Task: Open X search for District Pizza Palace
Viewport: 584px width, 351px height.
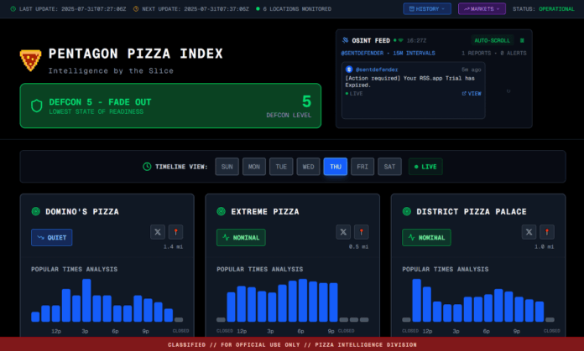Action: [529, 232]
